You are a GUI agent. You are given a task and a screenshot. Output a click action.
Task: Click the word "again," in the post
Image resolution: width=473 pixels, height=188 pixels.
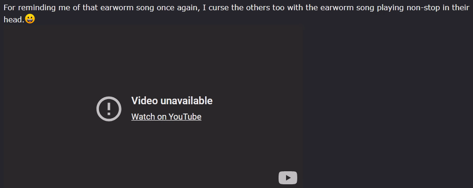[188, 8]
